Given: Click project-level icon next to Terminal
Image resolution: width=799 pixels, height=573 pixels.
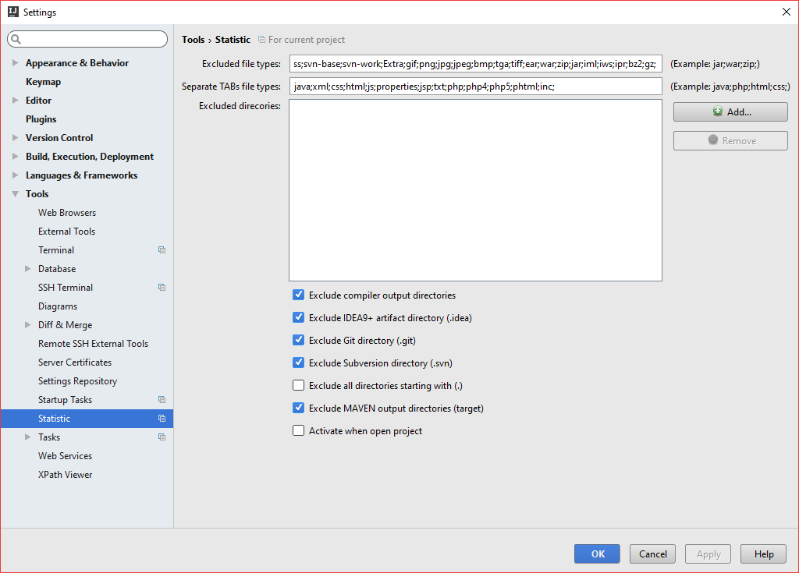Looking at the screenshot, I should pos(162,250).
